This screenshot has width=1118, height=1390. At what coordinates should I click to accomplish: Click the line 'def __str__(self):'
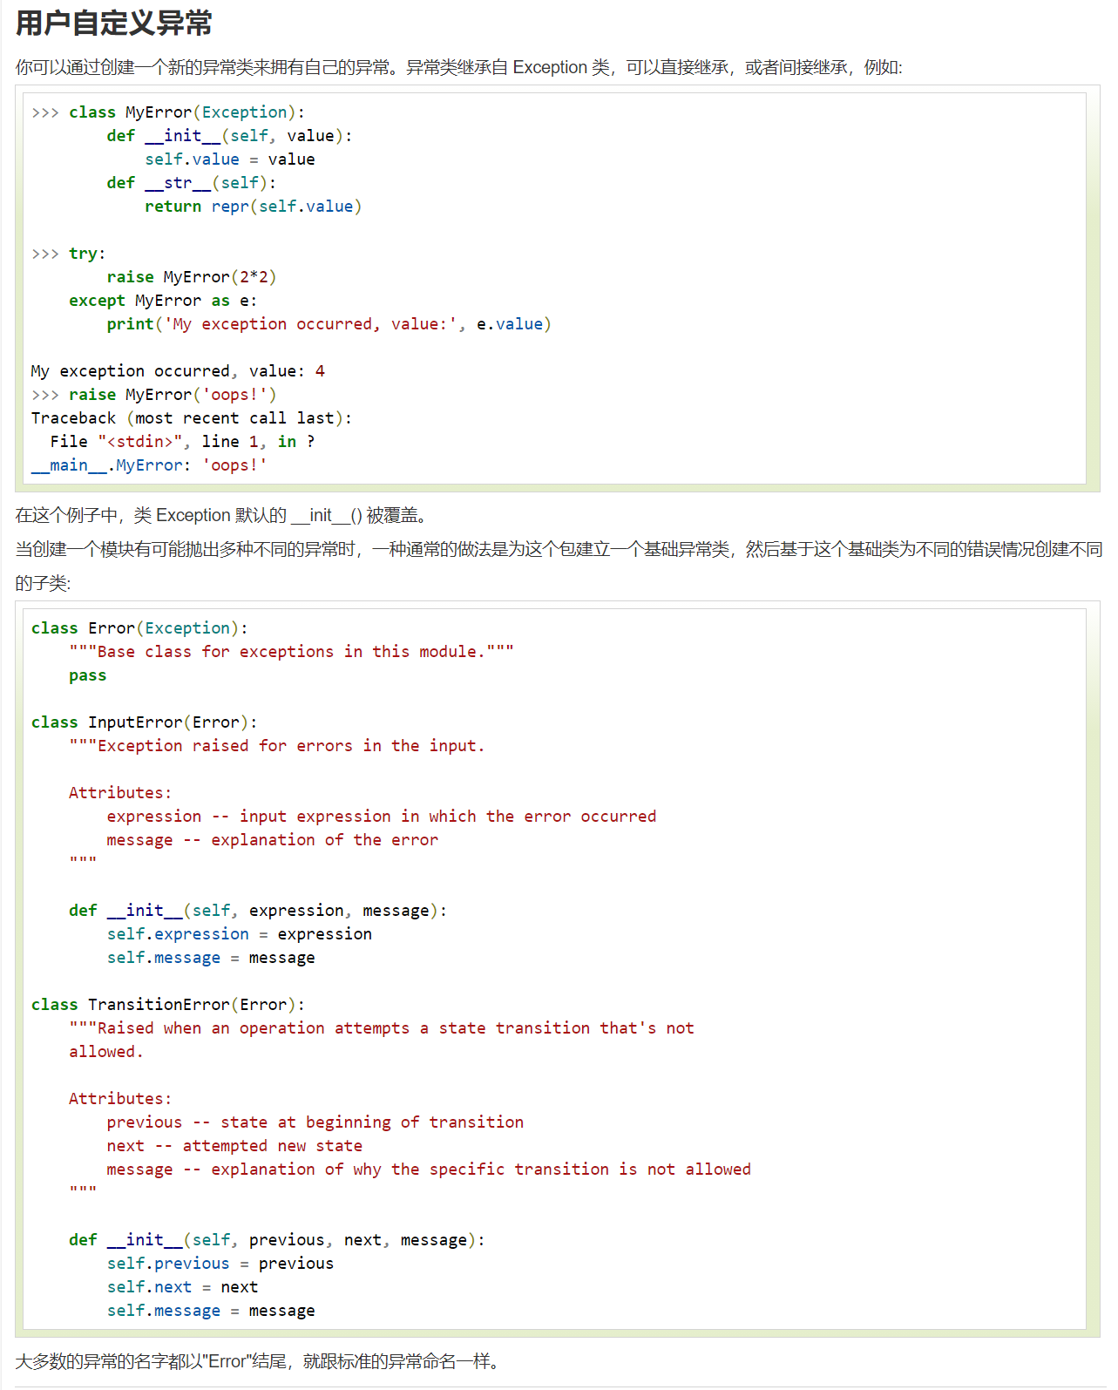point(192,183)
